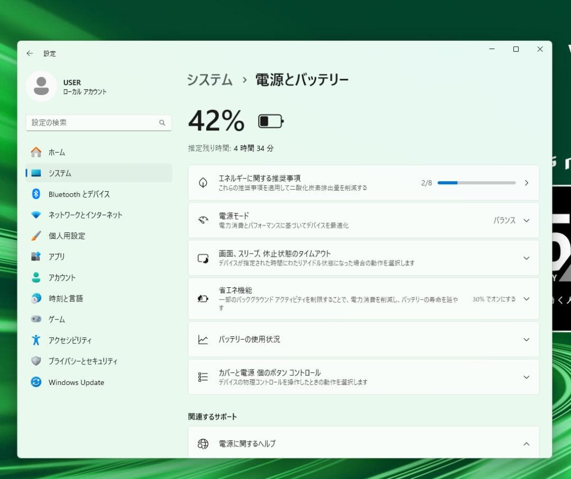
Task: Select the Bluetooth とデバイス icon in sidebar
Action: point(36,194)
